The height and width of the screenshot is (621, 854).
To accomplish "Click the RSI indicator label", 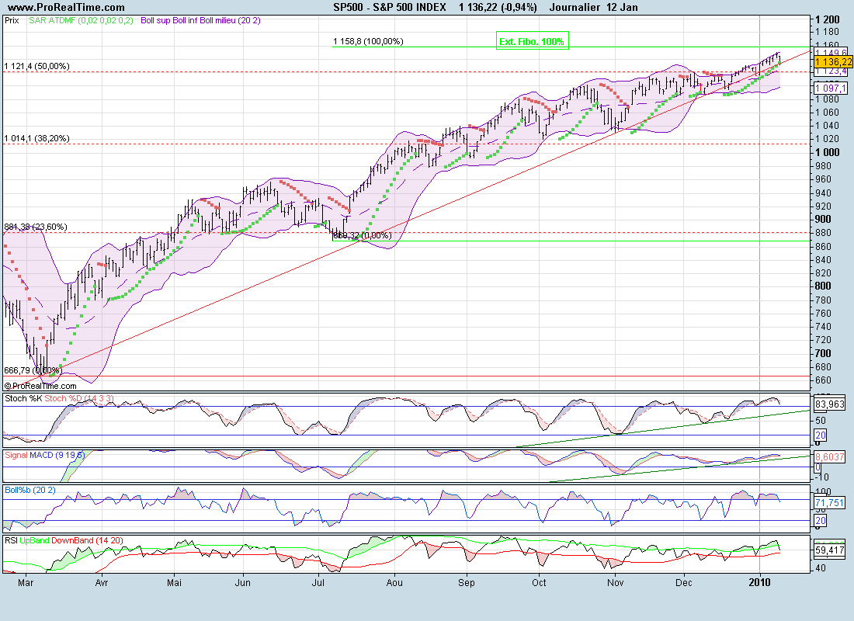I will point(11,541).
